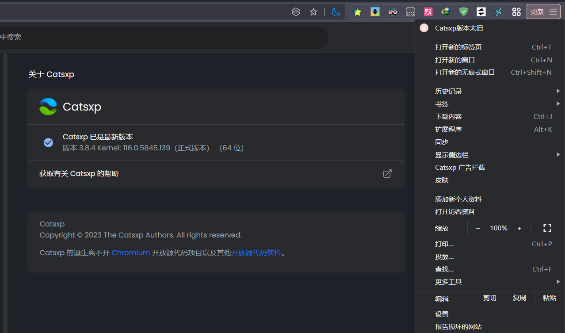Open the yellow star extension
The height and width of the screenshot is (333, 565).
tap(358, 12)
